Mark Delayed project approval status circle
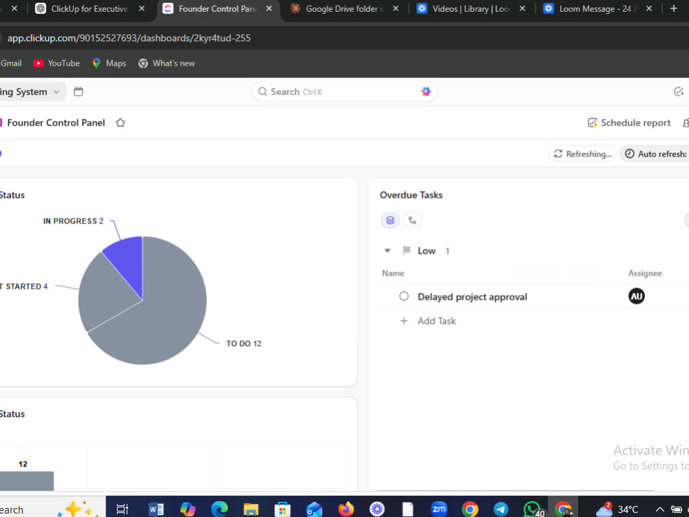 (404, 296)
